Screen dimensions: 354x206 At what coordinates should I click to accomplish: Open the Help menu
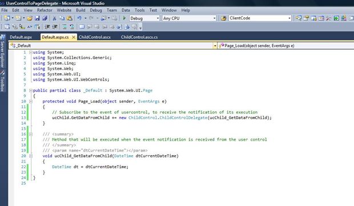click(x=186, y=10)
